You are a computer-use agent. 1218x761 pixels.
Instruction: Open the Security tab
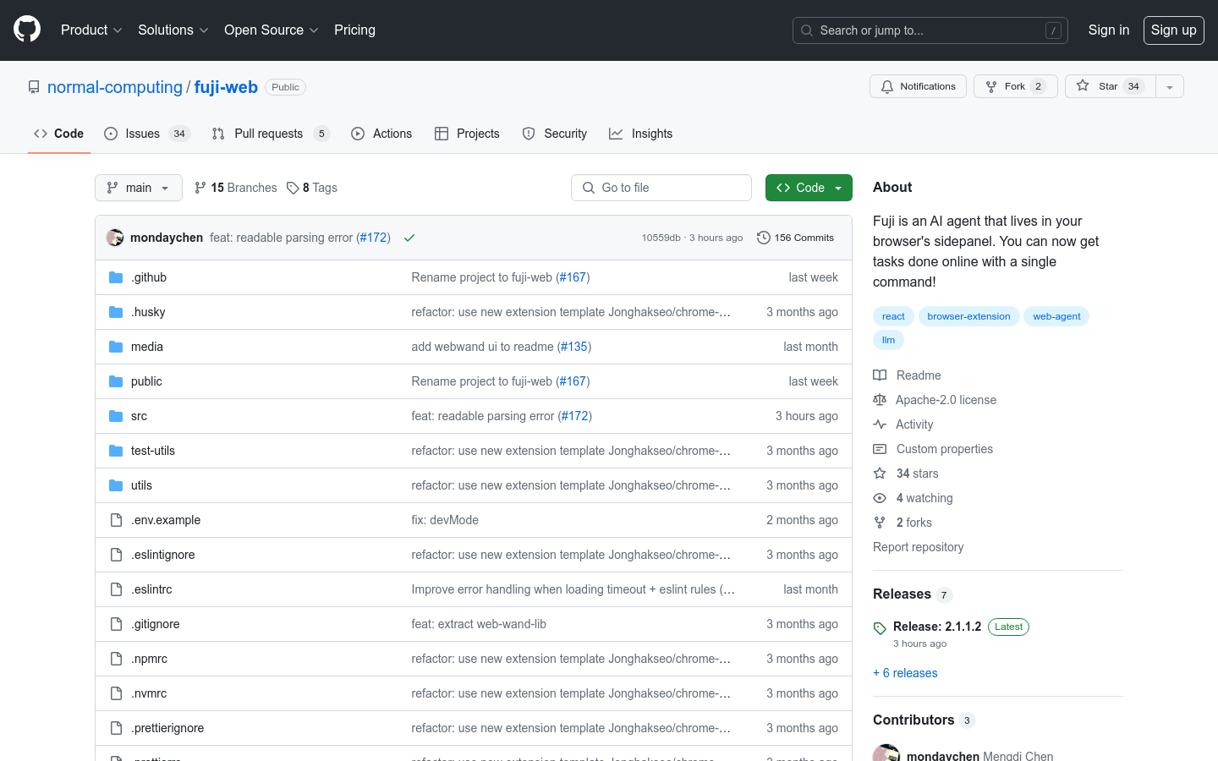tap(555, 134)
